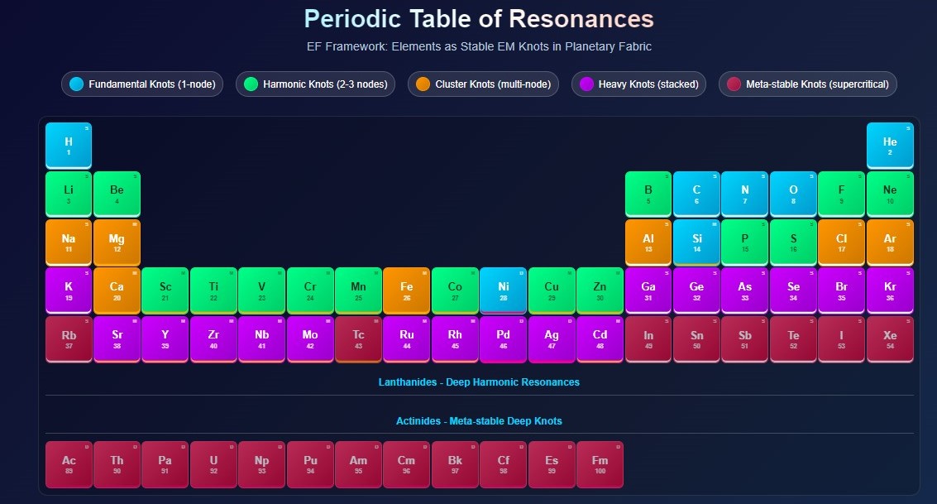Click the Fermium (Fm) element tile
This screenshot has height=504, width=937.
pos(600,464)
